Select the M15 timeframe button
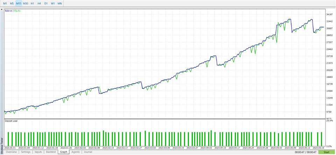The height and width of the screenshot is (155, 336). 19,3
